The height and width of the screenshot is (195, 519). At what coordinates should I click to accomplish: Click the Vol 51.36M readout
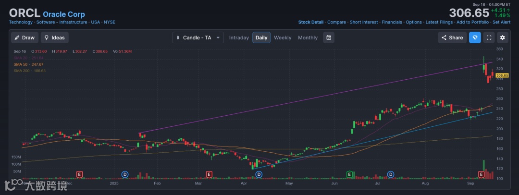[x=122, y=51]
